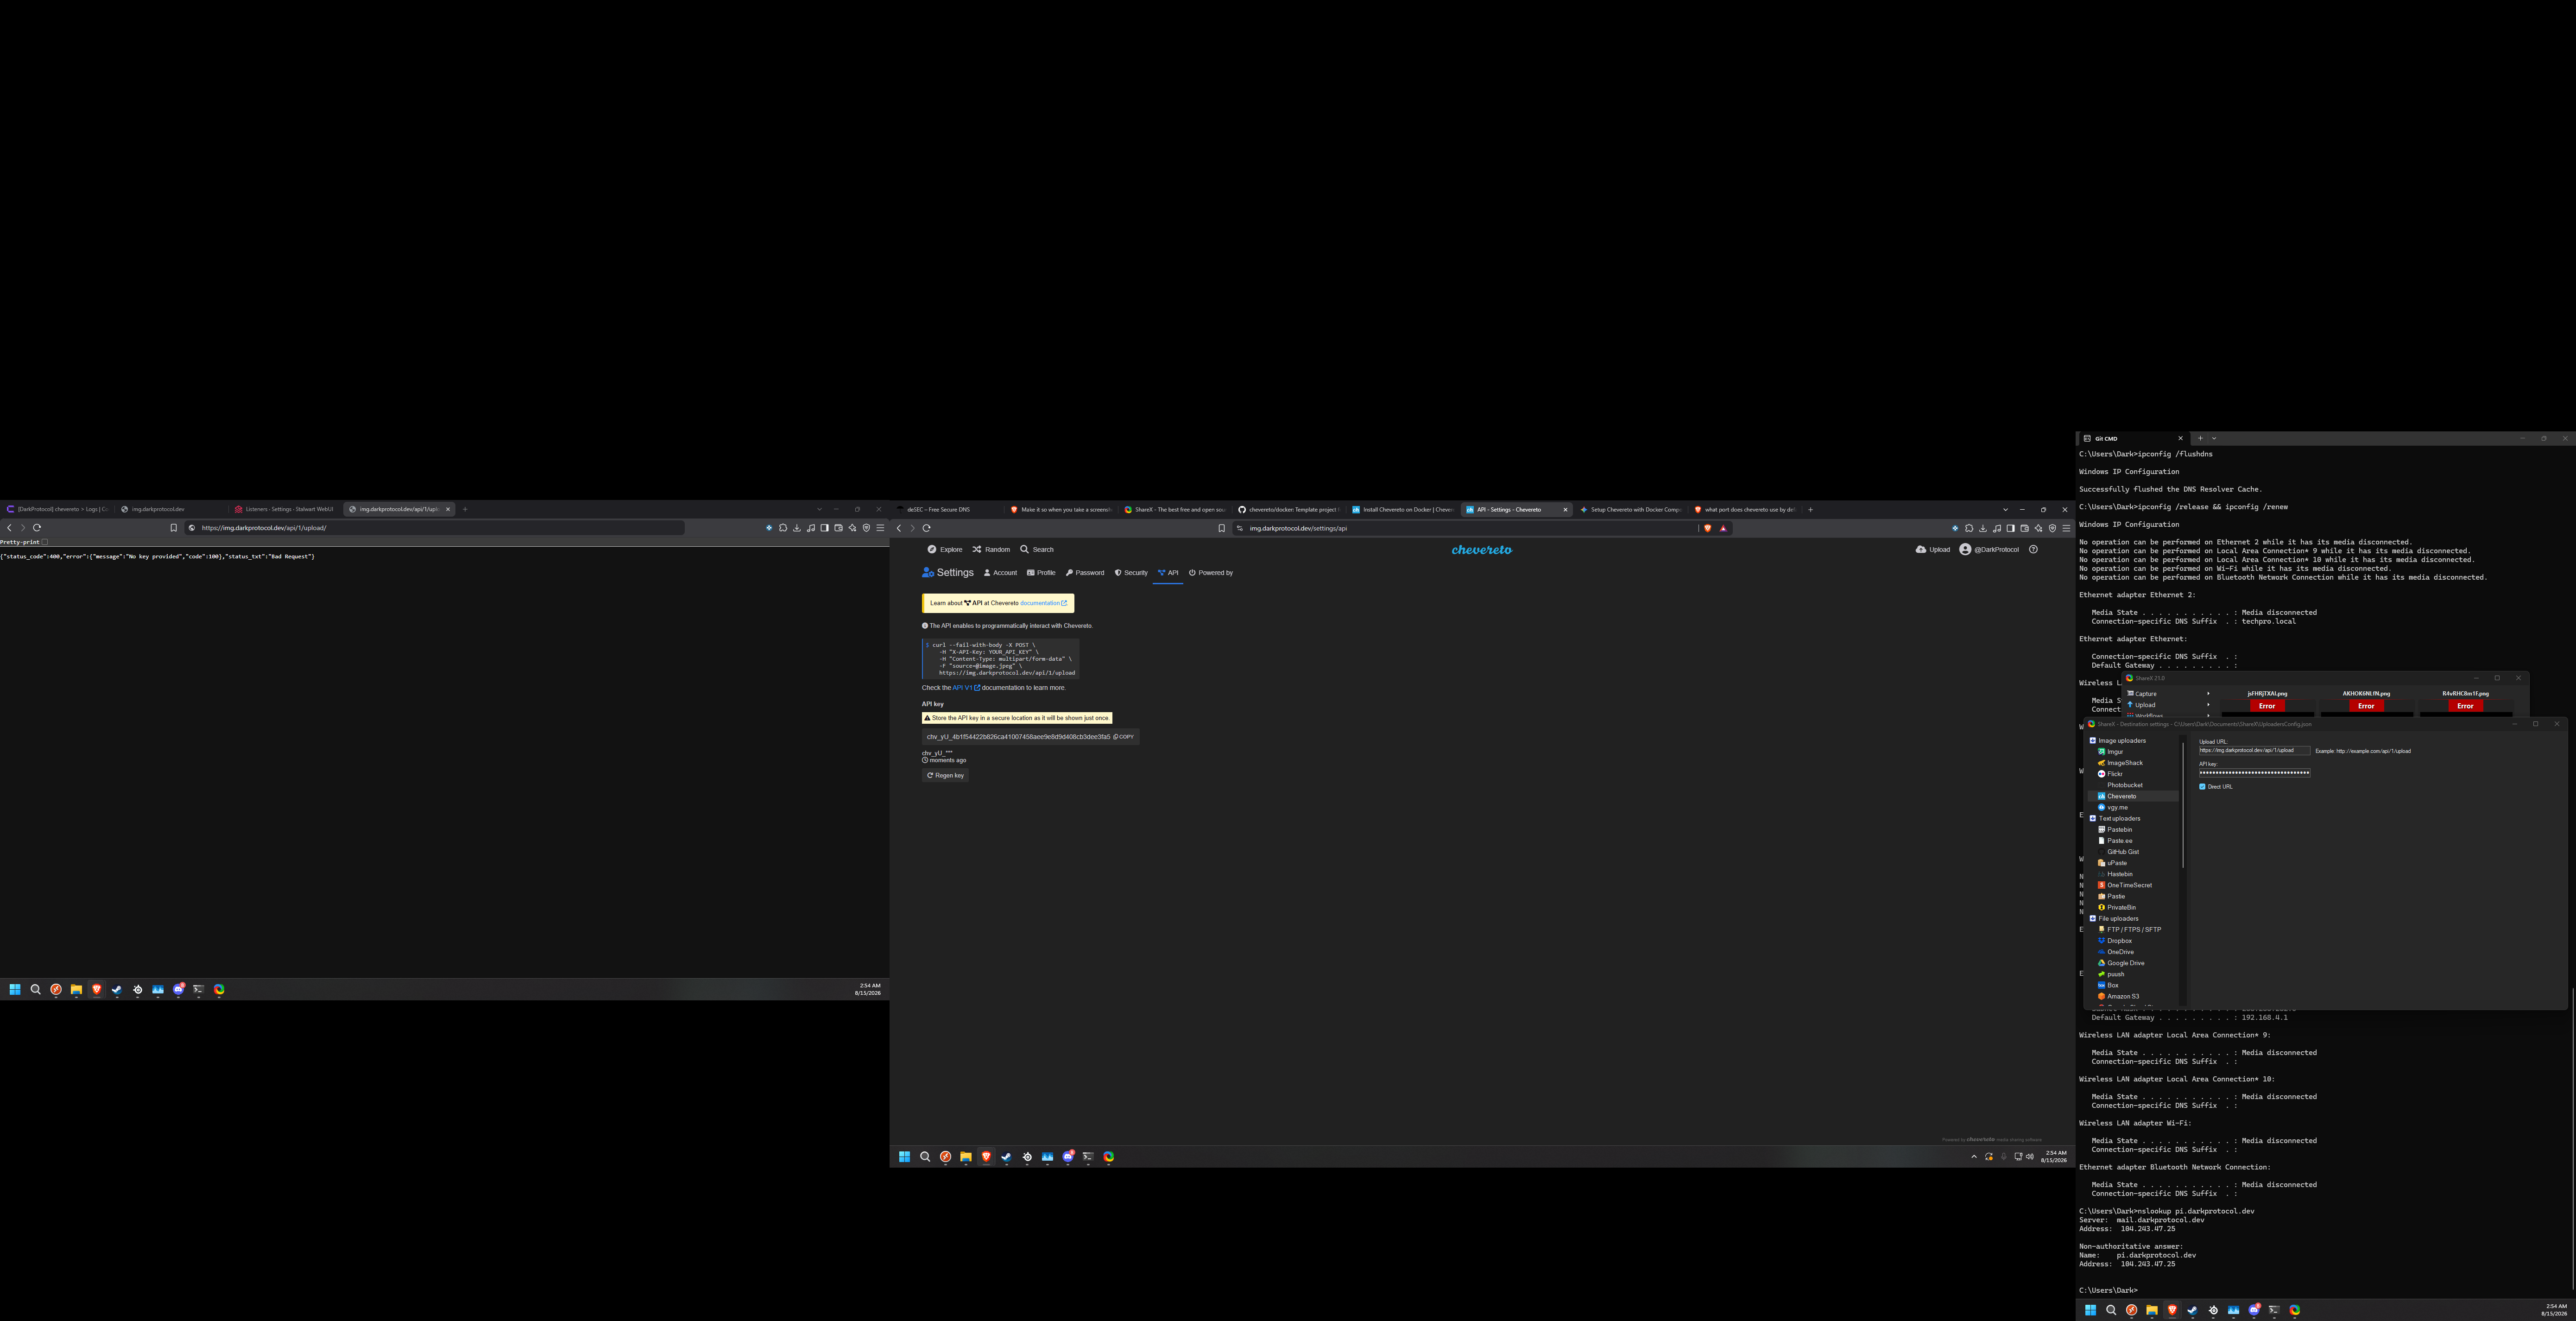Reload the Chevereto settings page
The image size is (2576, 1321).
click(x=927, y=528)
